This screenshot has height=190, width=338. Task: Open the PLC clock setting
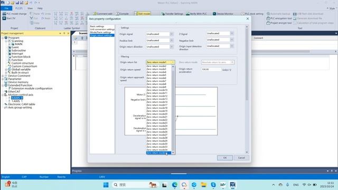(252, 14)
